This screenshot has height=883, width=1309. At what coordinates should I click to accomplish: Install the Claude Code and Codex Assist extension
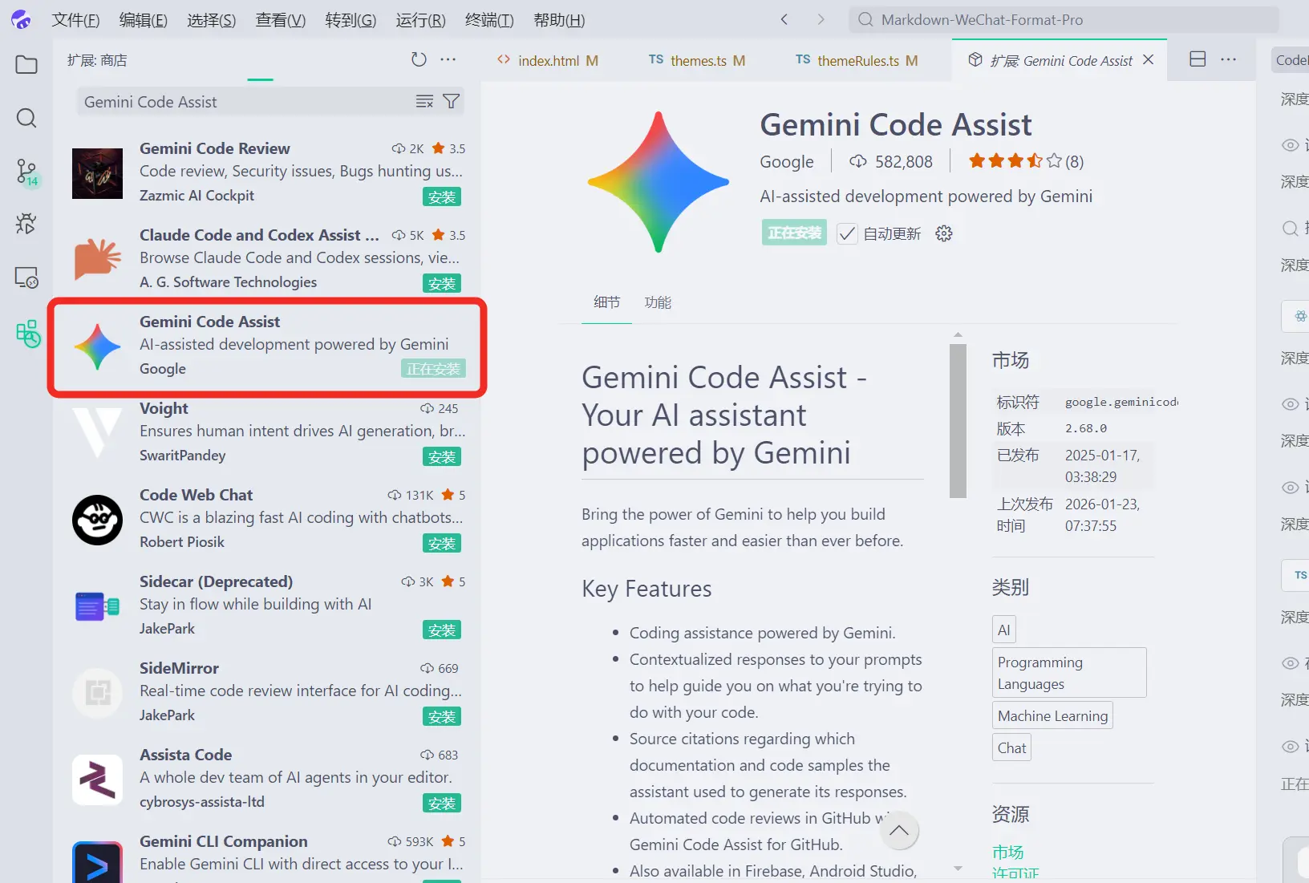point(441,283)
